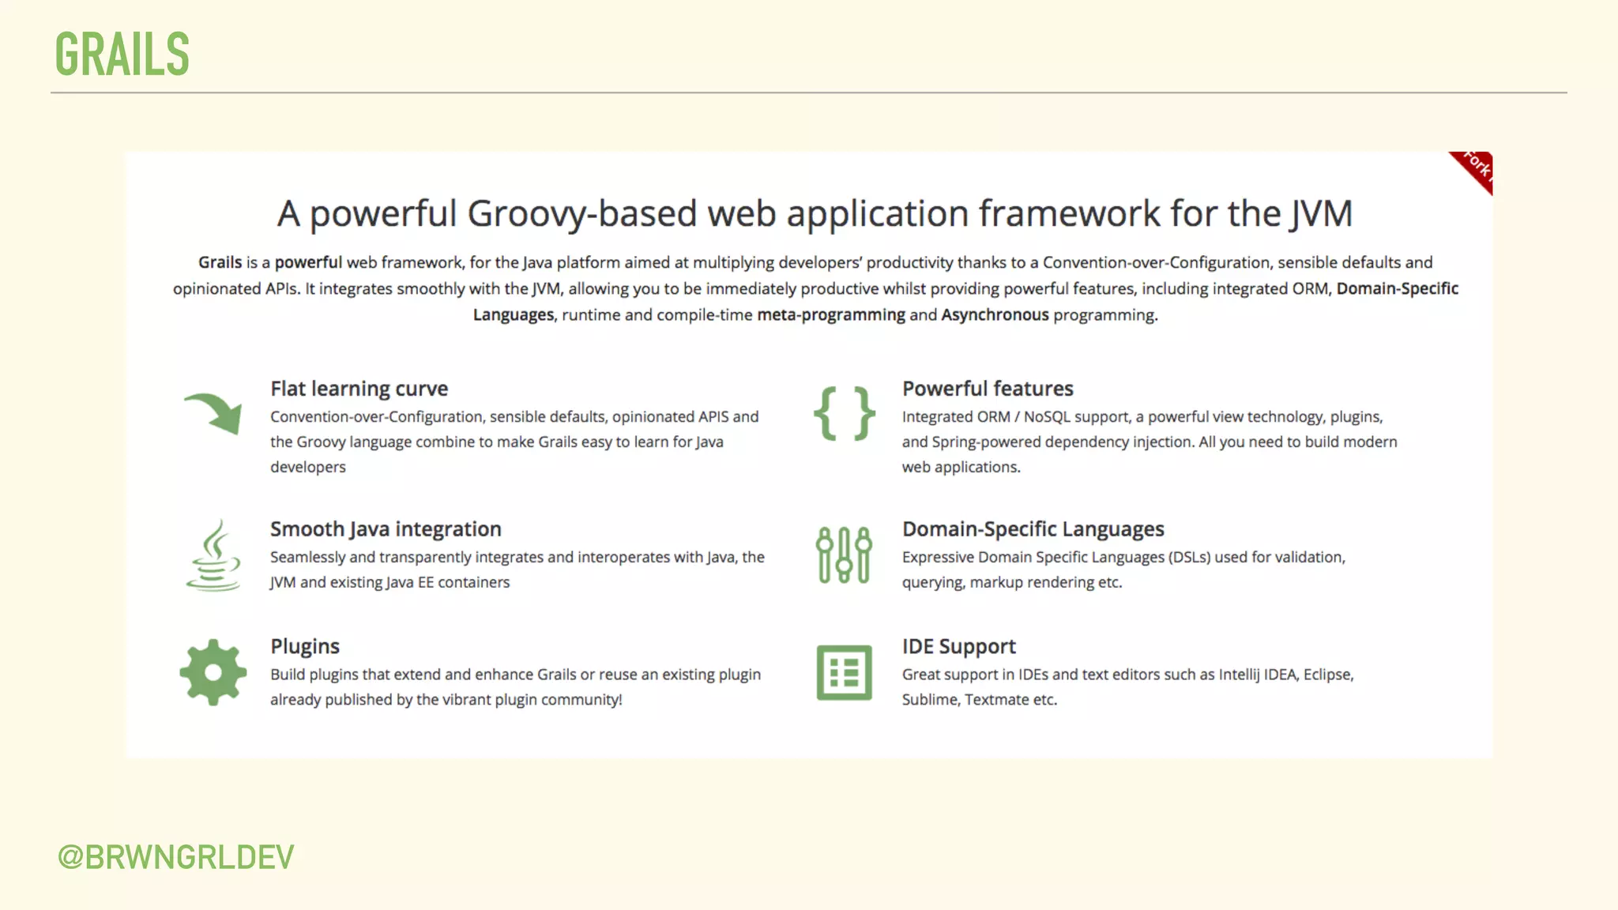Click bold word Asynchronous in intro paragraph
This screenshot has height=910, width=1618.
point(995,315)
